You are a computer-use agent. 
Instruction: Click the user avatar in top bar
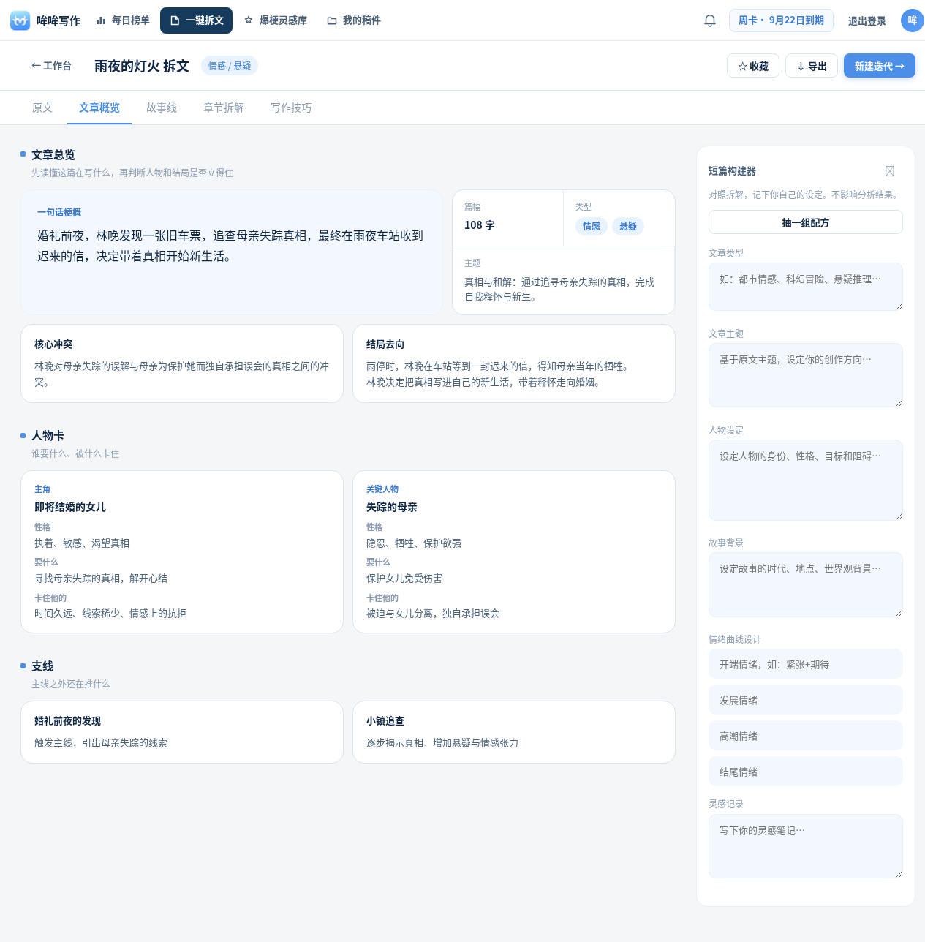click(x=912, y=20)
